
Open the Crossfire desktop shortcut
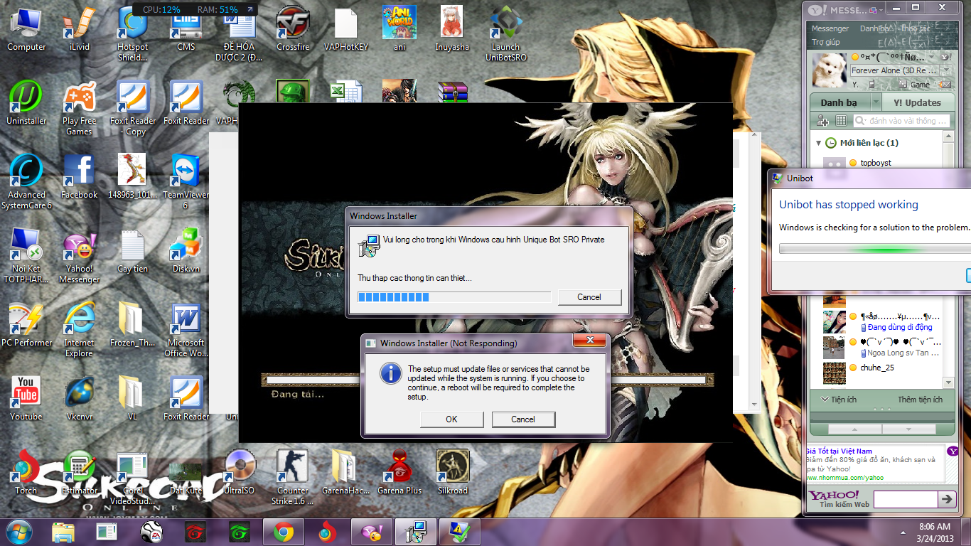tap(293, 30)
